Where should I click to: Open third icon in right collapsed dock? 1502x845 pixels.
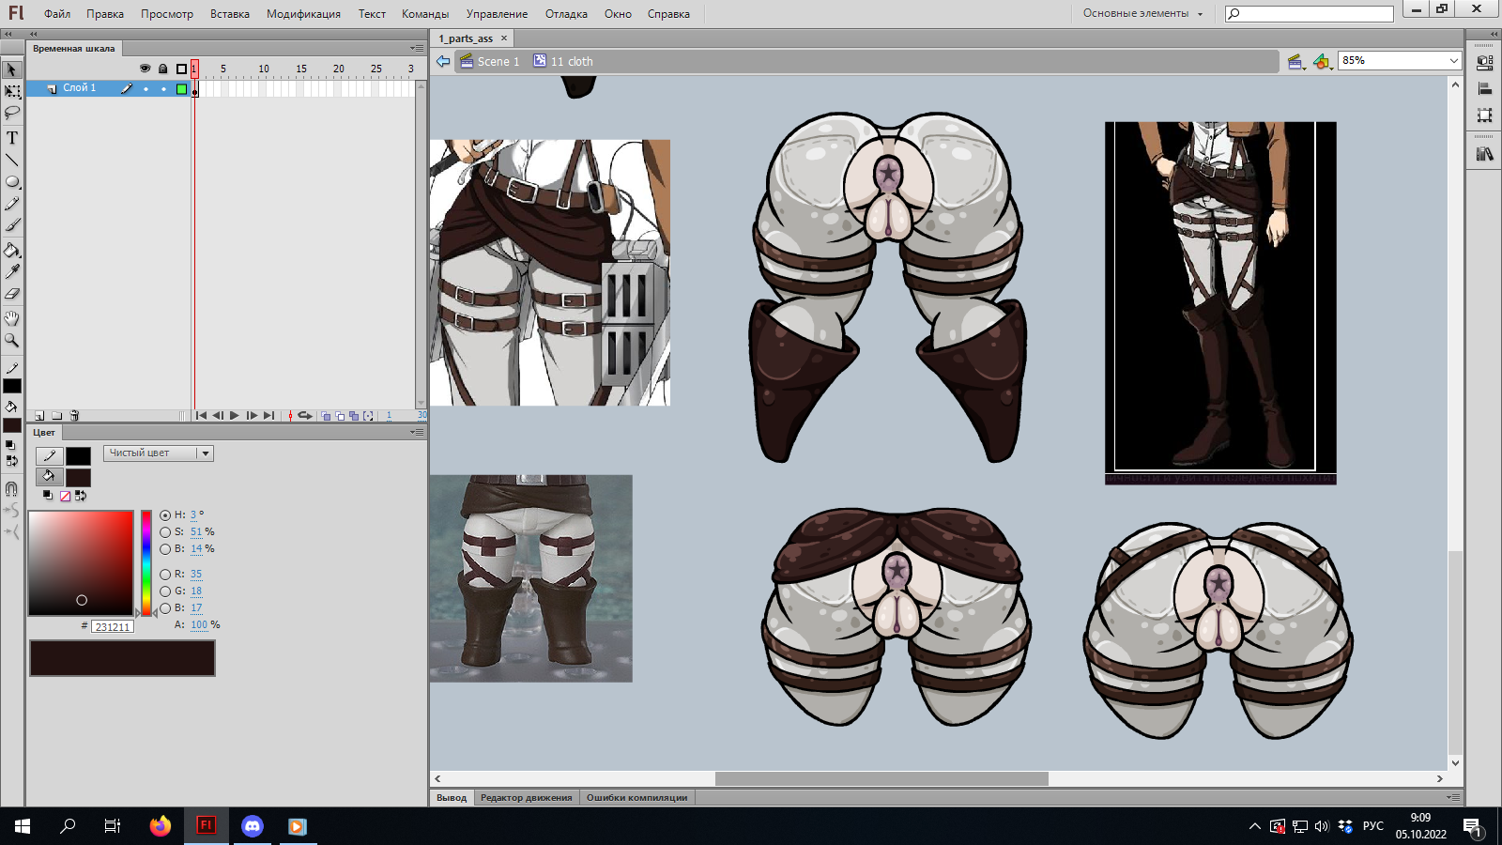click(x=1485, y=115)
